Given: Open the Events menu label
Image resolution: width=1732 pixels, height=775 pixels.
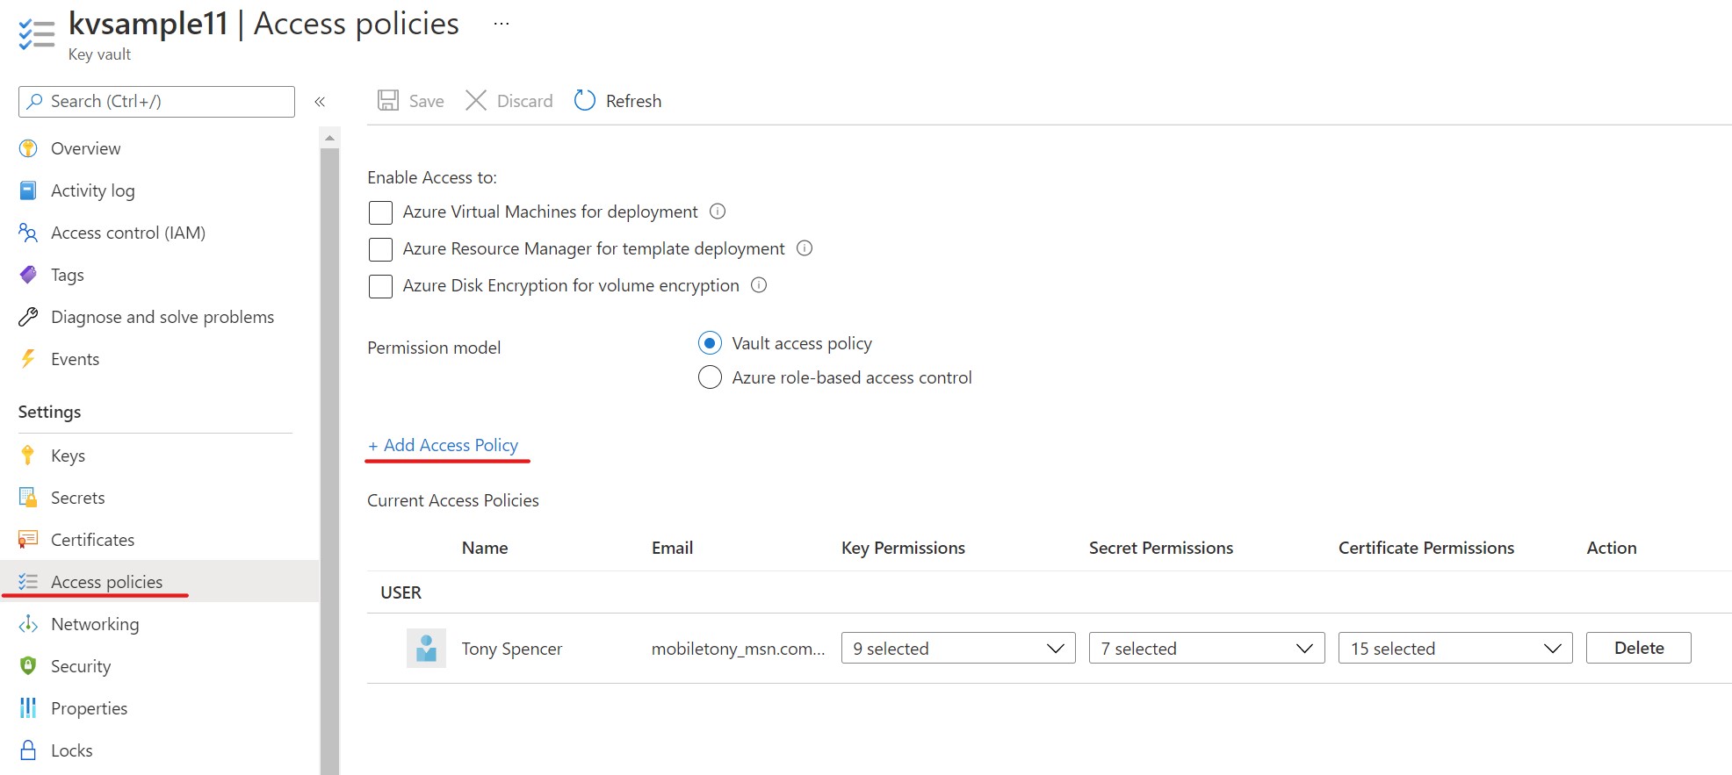Looking at the screenshot, I should pyautogui.click(x=75, y=359).
